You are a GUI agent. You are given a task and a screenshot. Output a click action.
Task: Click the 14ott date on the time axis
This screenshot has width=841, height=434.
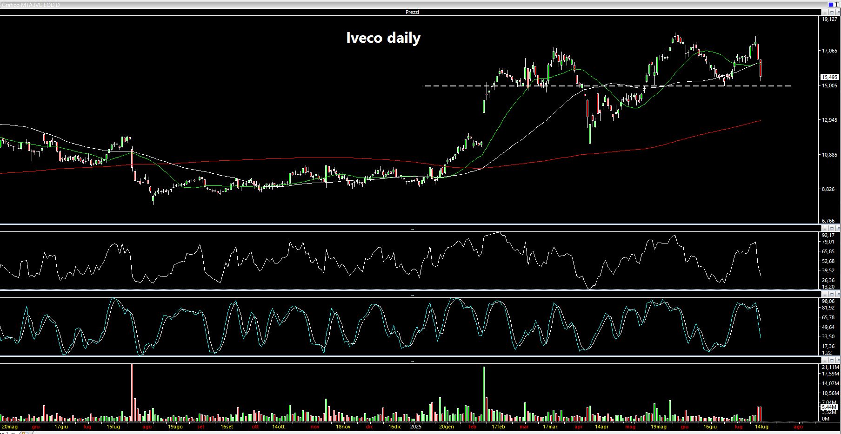pos(278,427)
